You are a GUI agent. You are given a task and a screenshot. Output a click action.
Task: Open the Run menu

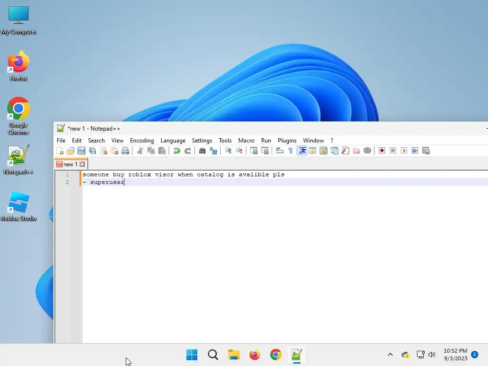coord(266,141)
